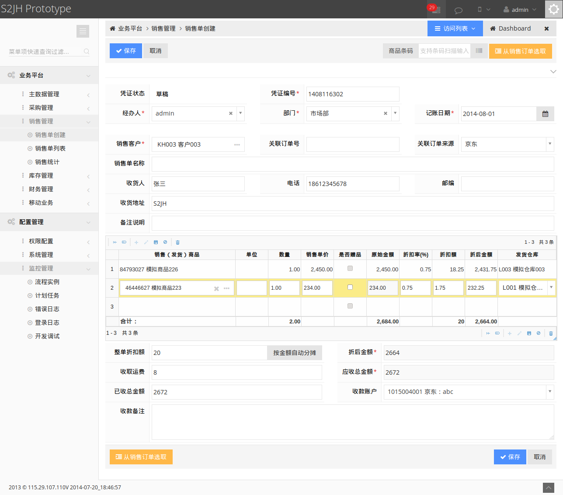Viewport: 563px width, 495px height.
Task: Click the barcode scan icon button
Action: point(479,51)
